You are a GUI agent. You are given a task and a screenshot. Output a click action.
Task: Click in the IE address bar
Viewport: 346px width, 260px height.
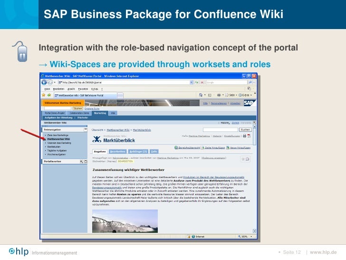tap(124, 82)
